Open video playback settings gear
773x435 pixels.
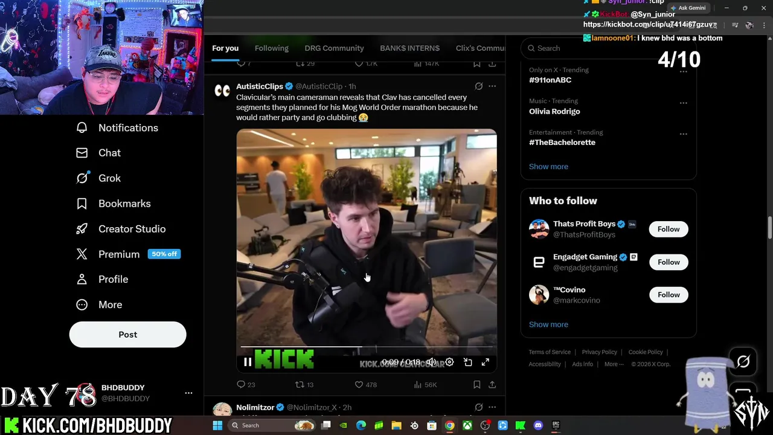(449, 362)
